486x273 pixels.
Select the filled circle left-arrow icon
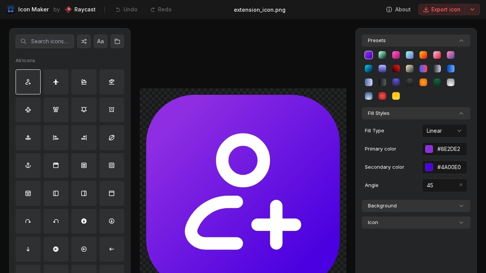coord(56,249)
